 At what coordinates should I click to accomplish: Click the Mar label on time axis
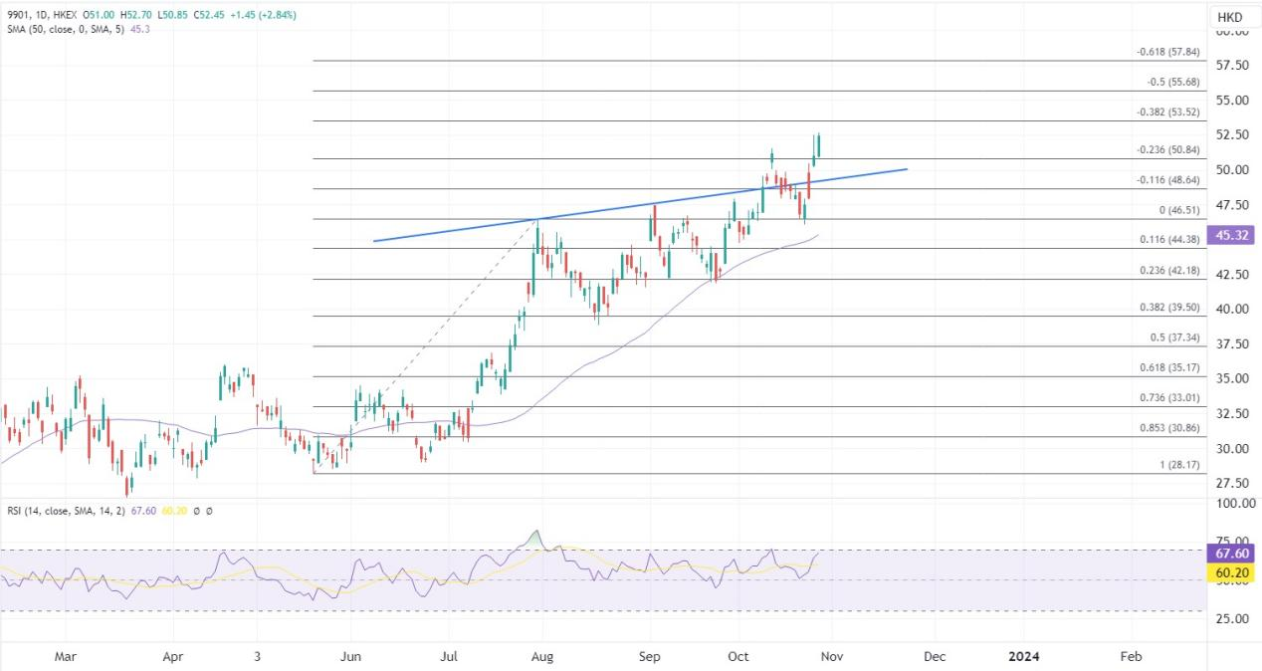pos(65,657)
